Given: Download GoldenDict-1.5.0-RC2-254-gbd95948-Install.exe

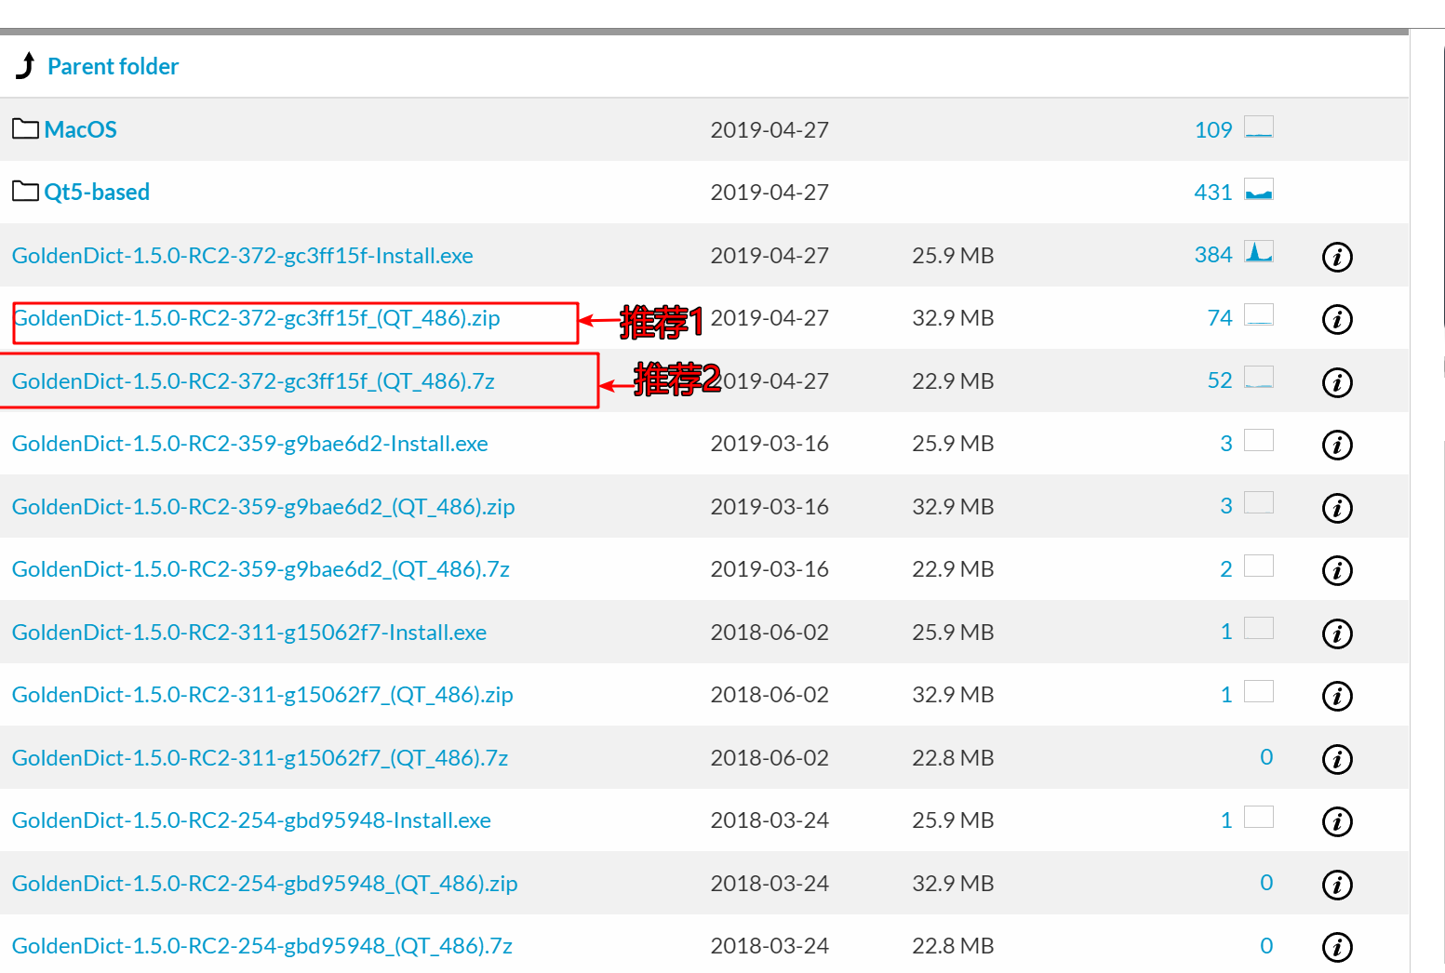Looking at the screenshot, I should click(x=251, y=820).
